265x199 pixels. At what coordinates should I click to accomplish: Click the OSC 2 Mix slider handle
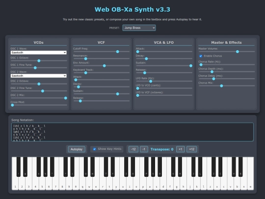coord(66,98)
